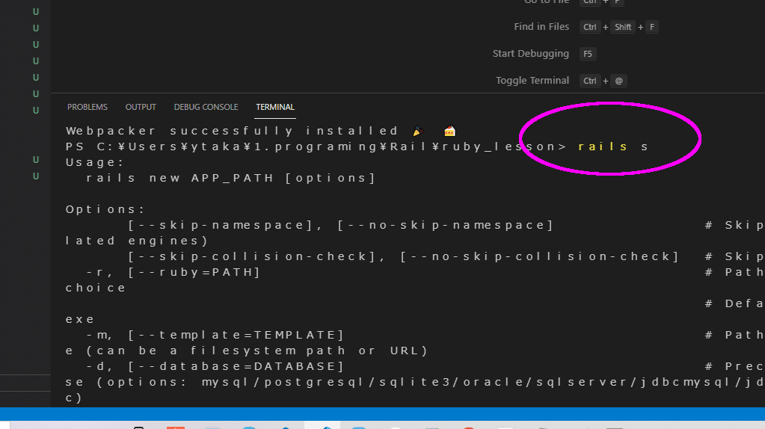Click the '-m, [--template=TEMPLATE]' option line
765x429 pixels.
coord(215,335)
